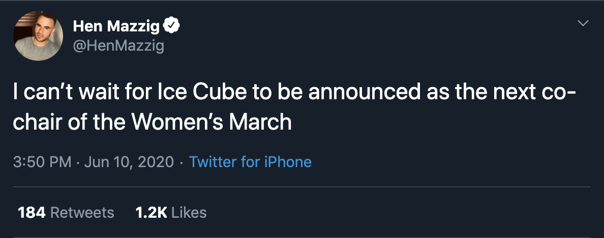View the 184 Retweets list
The image size is (604, 238).
66,212
